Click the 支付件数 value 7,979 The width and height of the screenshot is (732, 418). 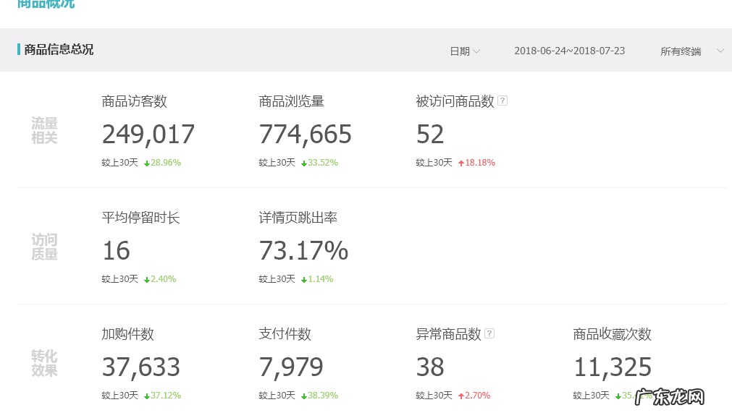292,367
